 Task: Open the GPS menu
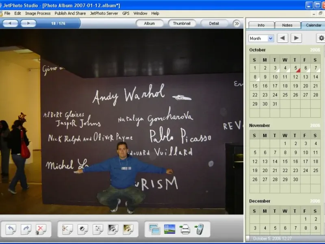[x=126, y=13]
